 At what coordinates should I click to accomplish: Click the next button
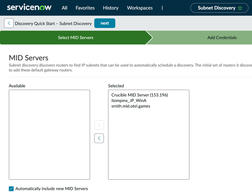click(105, 23)
